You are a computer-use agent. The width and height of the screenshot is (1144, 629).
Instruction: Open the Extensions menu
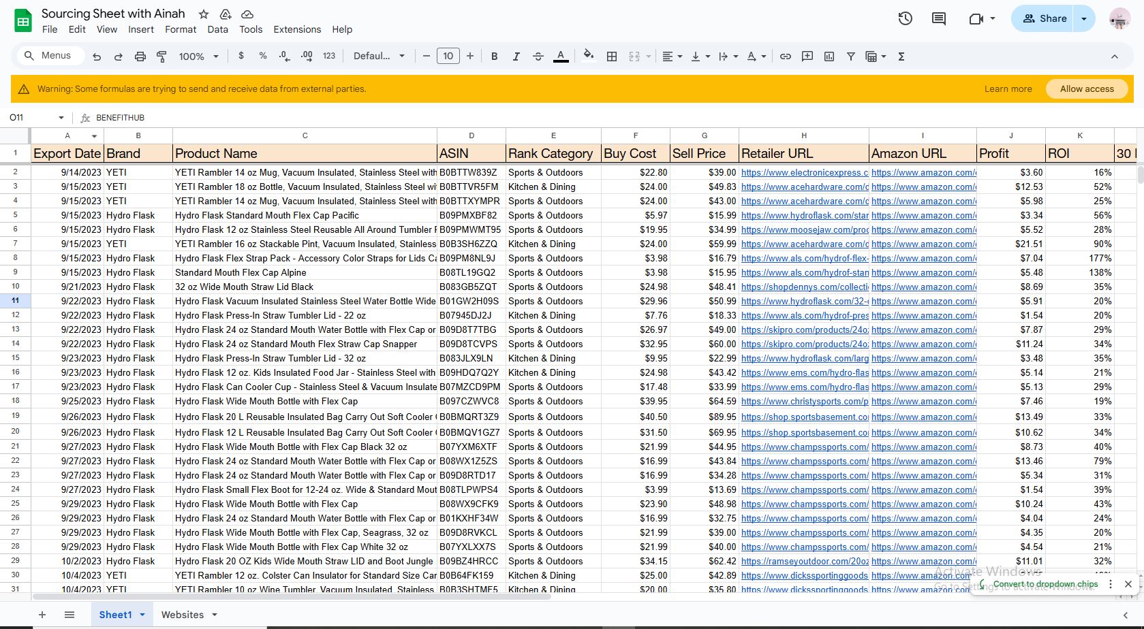tap(296, 29)
